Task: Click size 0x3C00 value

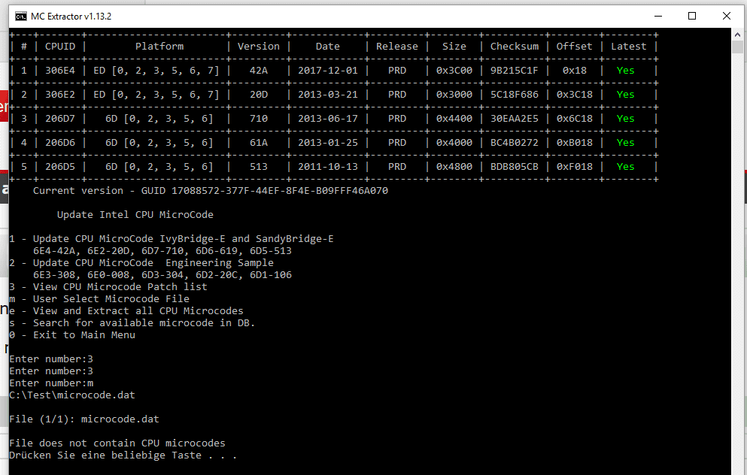Action: click(x=454, y=71)
